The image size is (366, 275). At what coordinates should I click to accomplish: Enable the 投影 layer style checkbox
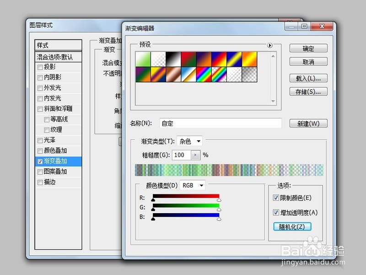[x=40, y=67]
